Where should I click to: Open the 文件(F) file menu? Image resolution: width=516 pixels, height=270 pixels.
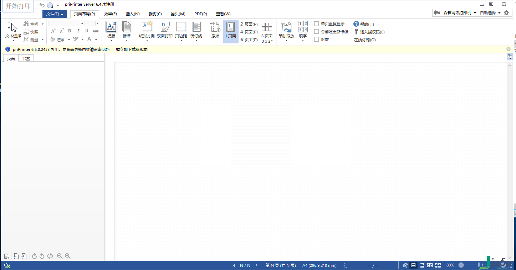point(55,14)
